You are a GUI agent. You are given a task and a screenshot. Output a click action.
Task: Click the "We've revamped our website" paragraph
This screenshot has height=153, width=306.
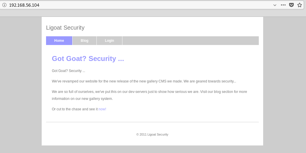144,81
